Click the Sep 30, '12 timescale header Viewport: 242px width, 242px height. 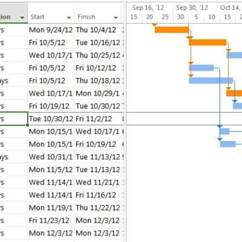[x=192, y=8]
